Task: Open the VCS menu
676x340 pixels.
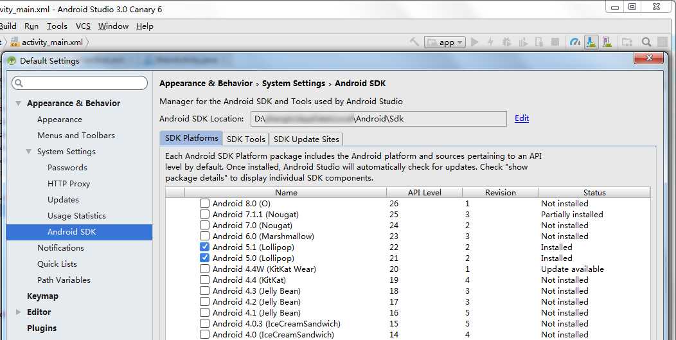Action: [83, 26]
